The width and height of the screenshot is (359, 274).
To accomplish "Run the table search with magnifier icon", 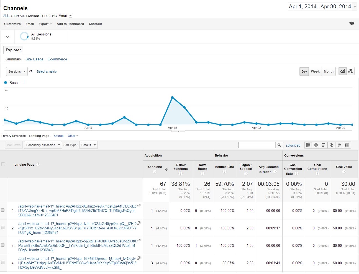I will click(279, 145).
